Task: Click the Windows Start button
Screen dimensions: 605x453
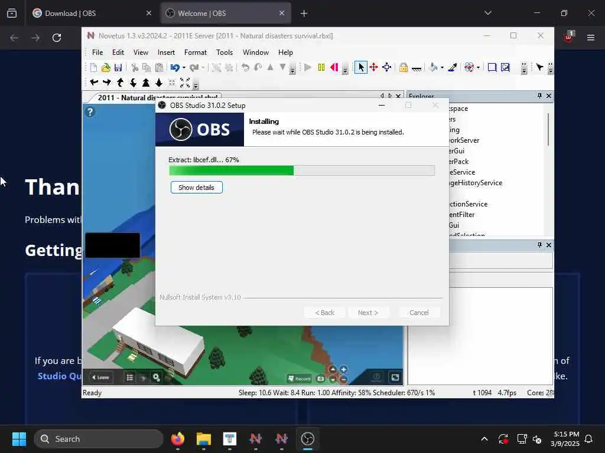Action: pos(19,439)
